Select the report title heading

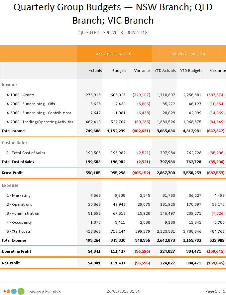coord(113,13)
